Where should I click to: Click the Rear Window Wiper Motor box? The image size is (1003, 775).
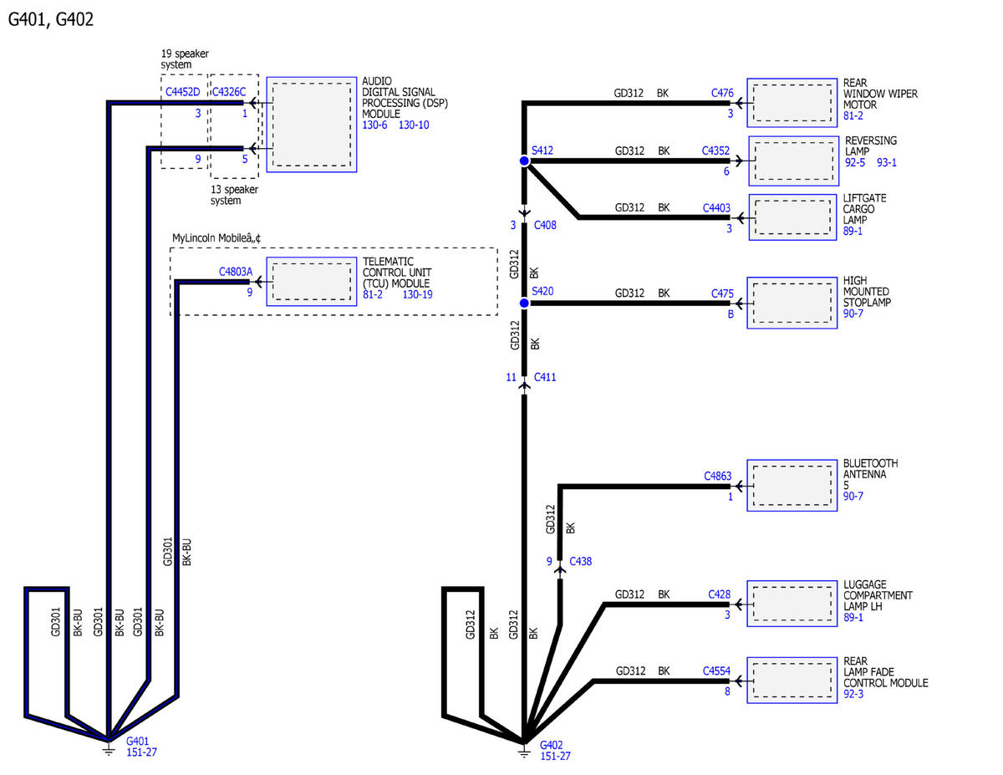pyautogui.click(x=792, y=104)
